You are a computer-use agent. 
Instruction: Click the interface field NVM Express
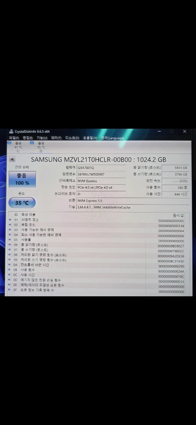click(101, 181)
